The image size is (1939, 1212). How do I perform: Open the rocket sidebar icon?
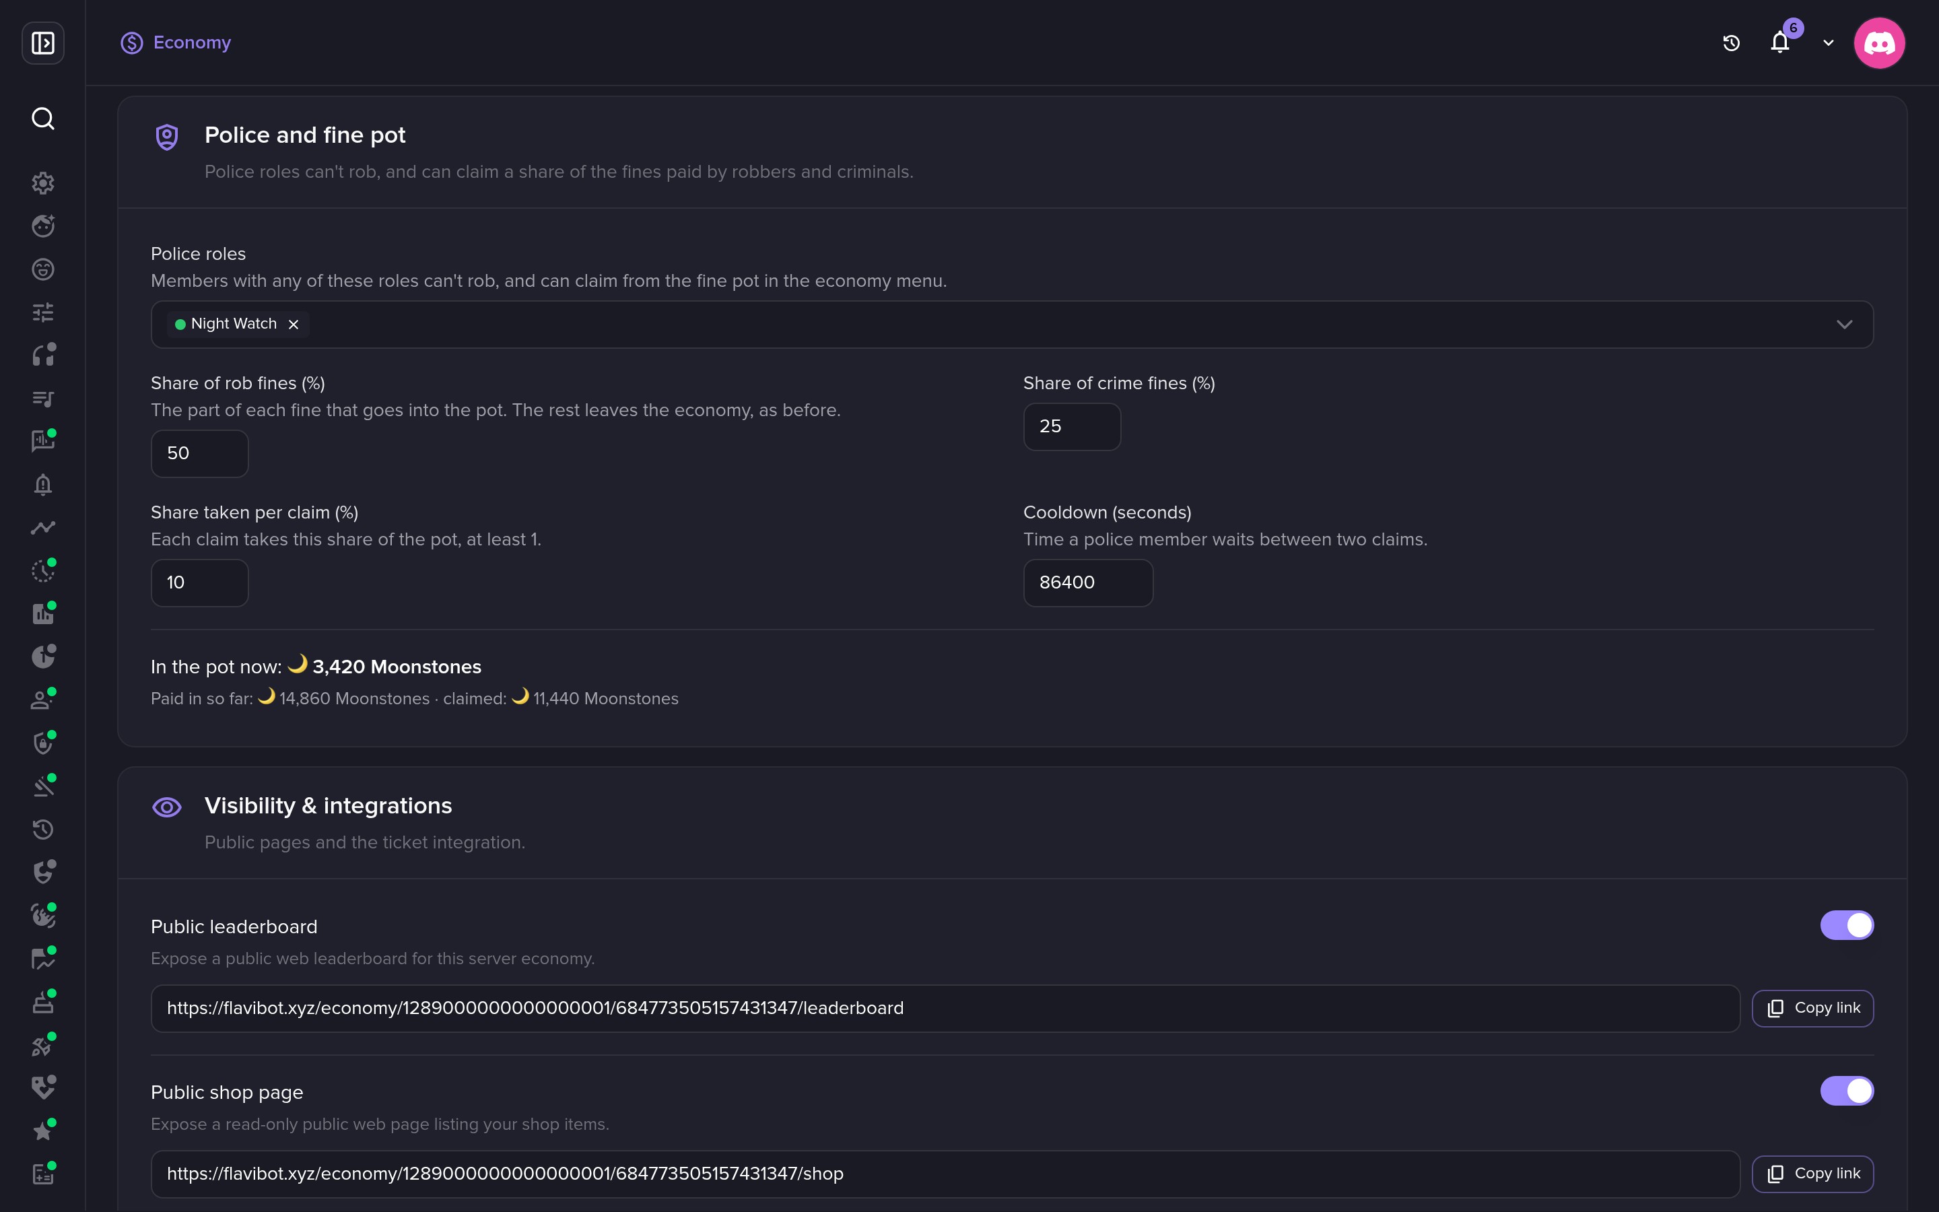[x=42, y=1045]
